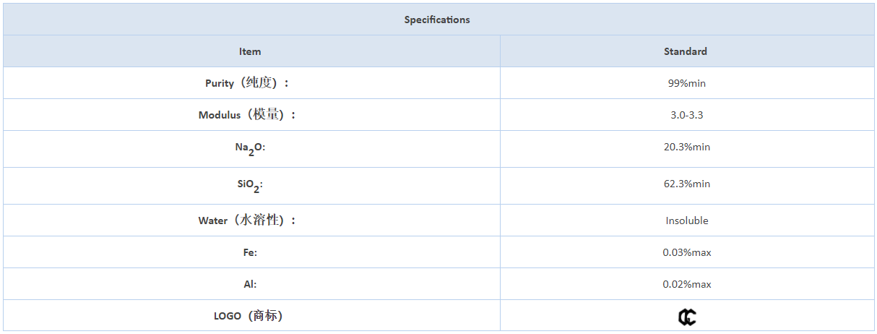Click the Standard column header
Image resolution: width=877 pixels, height=334 pixels.
pos(686,51)
